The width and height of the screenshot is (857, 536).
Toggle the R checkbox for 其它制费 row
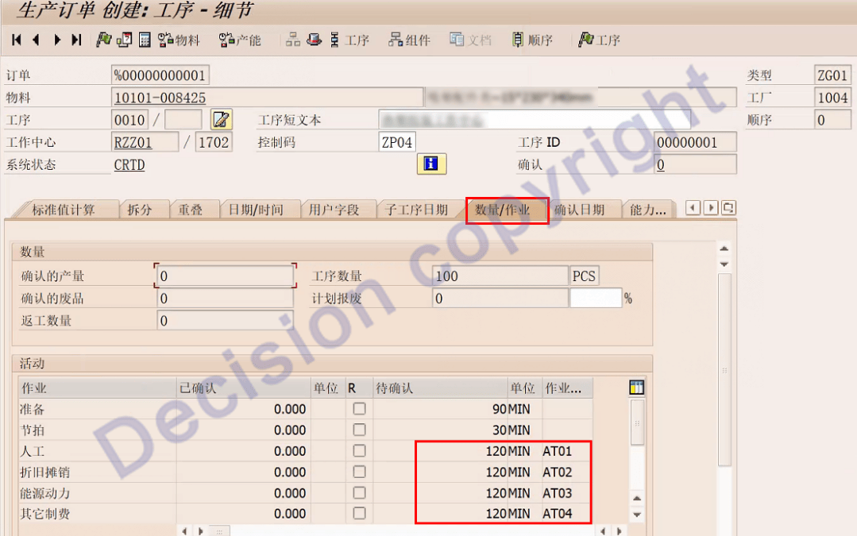coord(360,514)
